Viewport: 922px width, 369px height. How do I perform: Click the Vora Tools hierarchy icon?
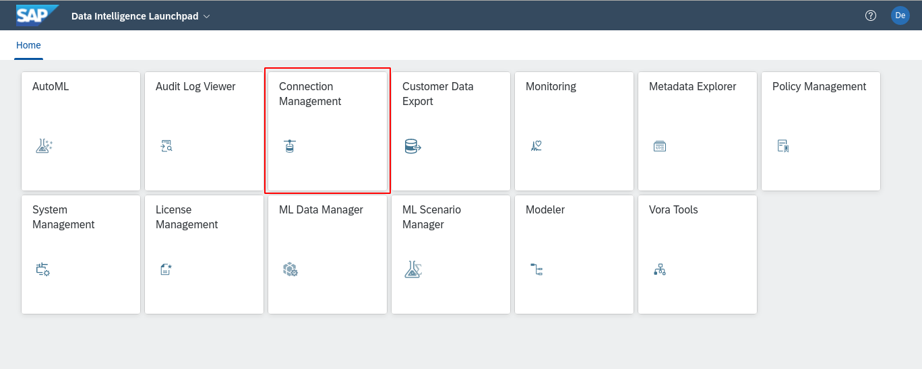(x=660, y=269)
